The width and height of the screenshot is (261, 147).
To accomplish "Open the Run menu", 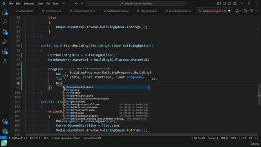I will pos(55,4).
